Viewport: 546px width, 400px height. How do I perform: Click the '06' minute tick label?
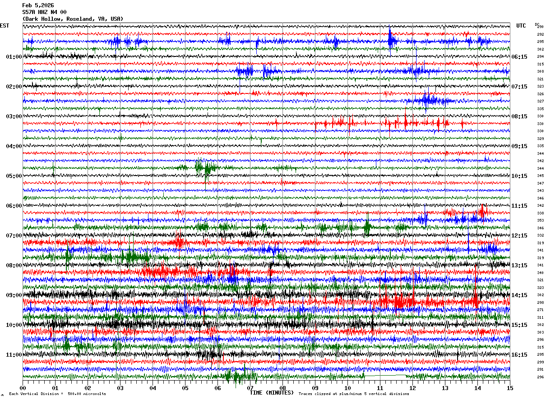coord(217,388)
